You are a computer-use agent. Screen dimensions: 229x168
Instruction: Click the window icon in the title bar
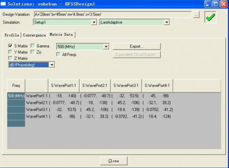[3, 4]
